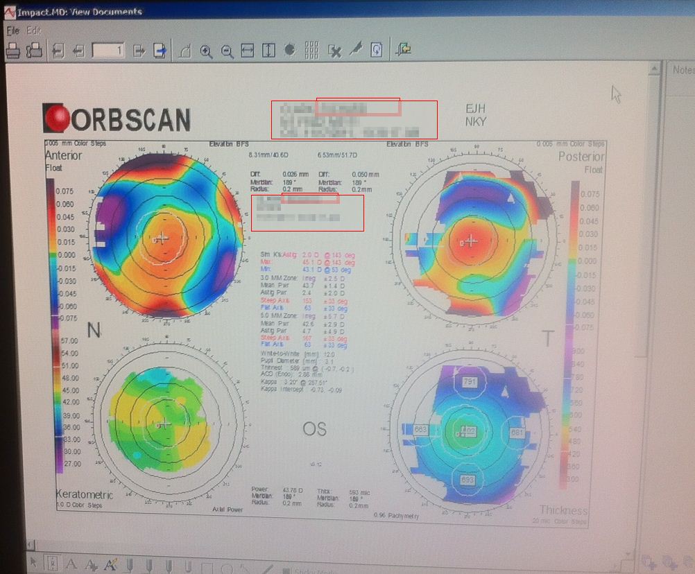This screenshot has height=574, width=695.
Task: Click the rotate page icon
Action: tap(377, 50)
